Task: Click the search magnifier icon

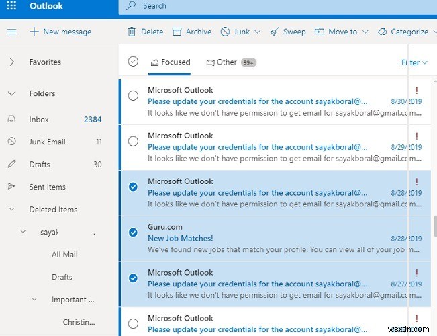Action: [x=131, y=5]
